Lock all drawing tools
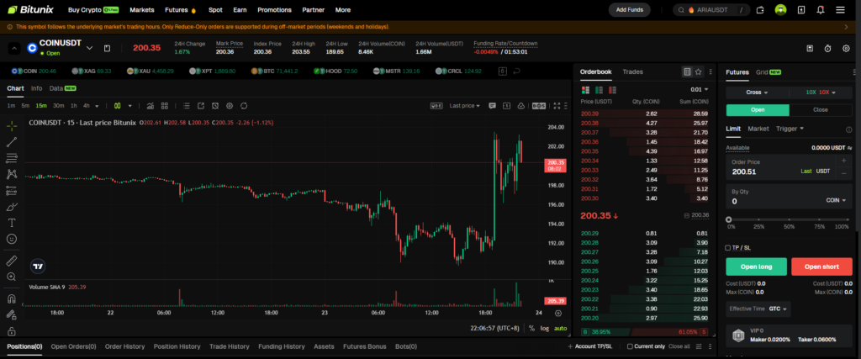This screenshot has height=359, width=861. pyautogui.click(x=11, y=331)
